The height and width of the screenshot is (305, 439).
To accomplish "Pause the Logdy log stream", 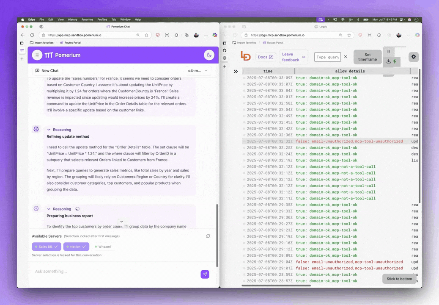I will pyautogui.click(x=389, y=52).
